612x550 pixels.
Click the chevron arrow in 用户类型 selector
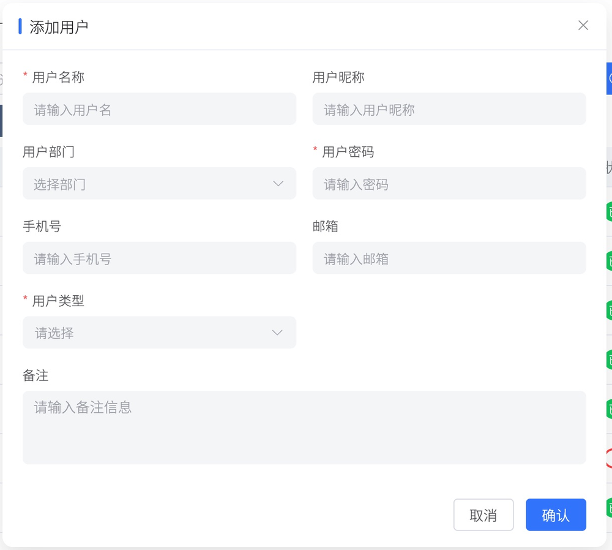click(x=277, y=333)
